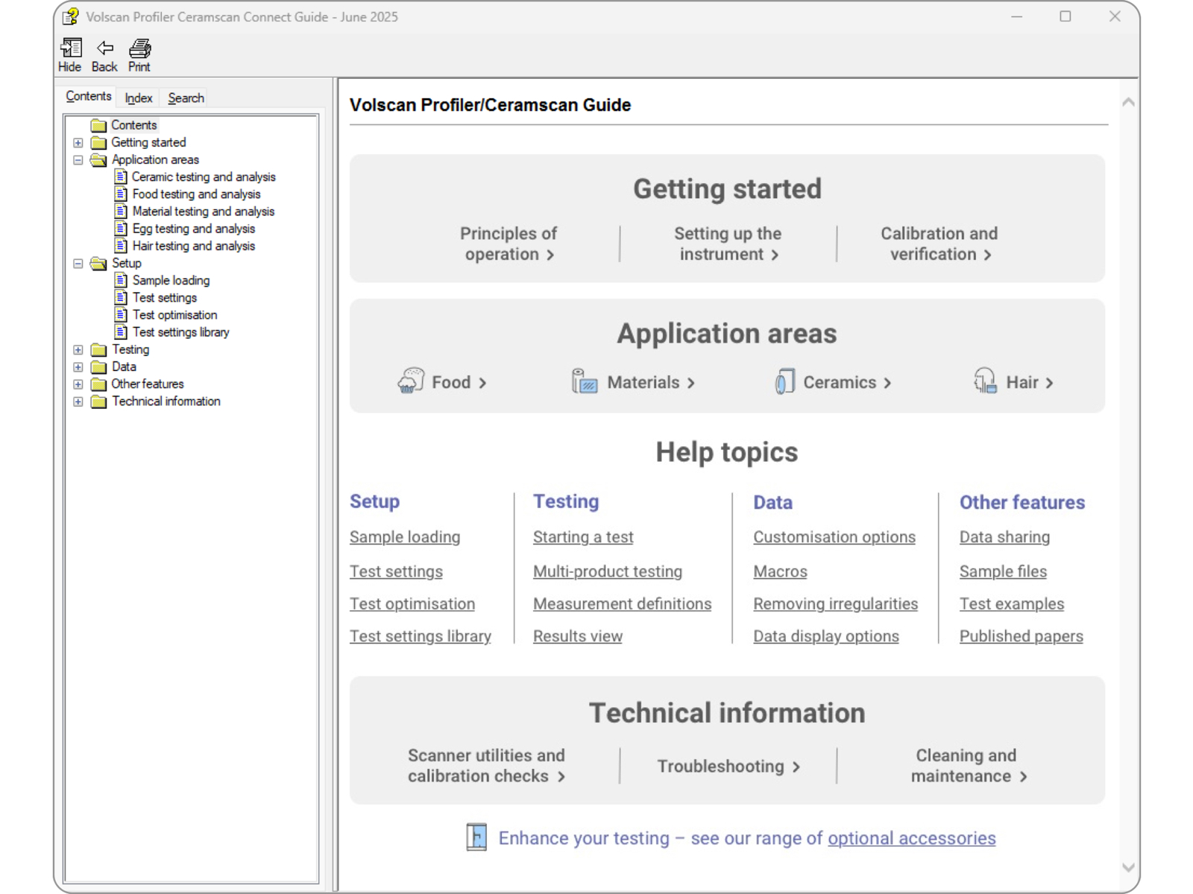Open the Results view help link
This screenshot has width=1193, height=894.
point(578,636)
